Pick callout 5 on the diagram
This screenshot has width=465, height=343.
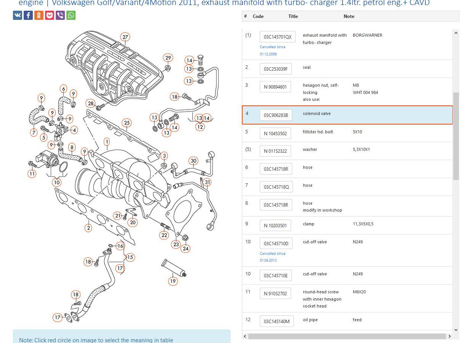(44, 138)
